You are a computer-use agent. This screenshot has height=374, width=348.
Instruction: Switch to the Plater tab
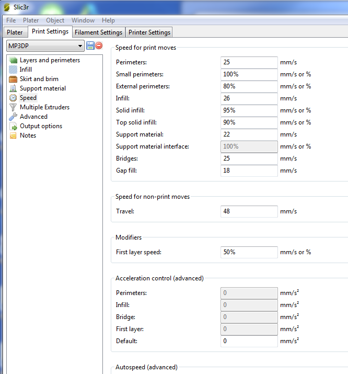pos(15,32)
